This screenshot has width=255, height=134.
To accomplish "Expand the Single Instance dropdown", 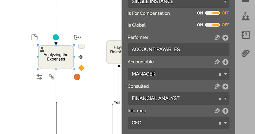I will [226, 2].
